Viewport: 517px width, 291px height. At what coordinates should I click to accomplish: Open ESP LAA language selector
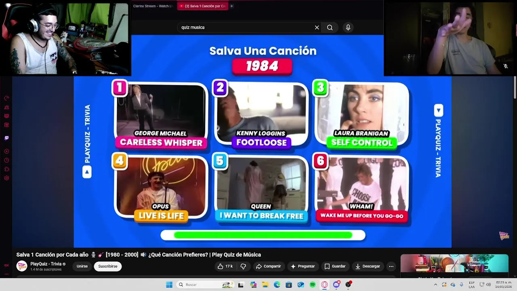coord(472,285)
